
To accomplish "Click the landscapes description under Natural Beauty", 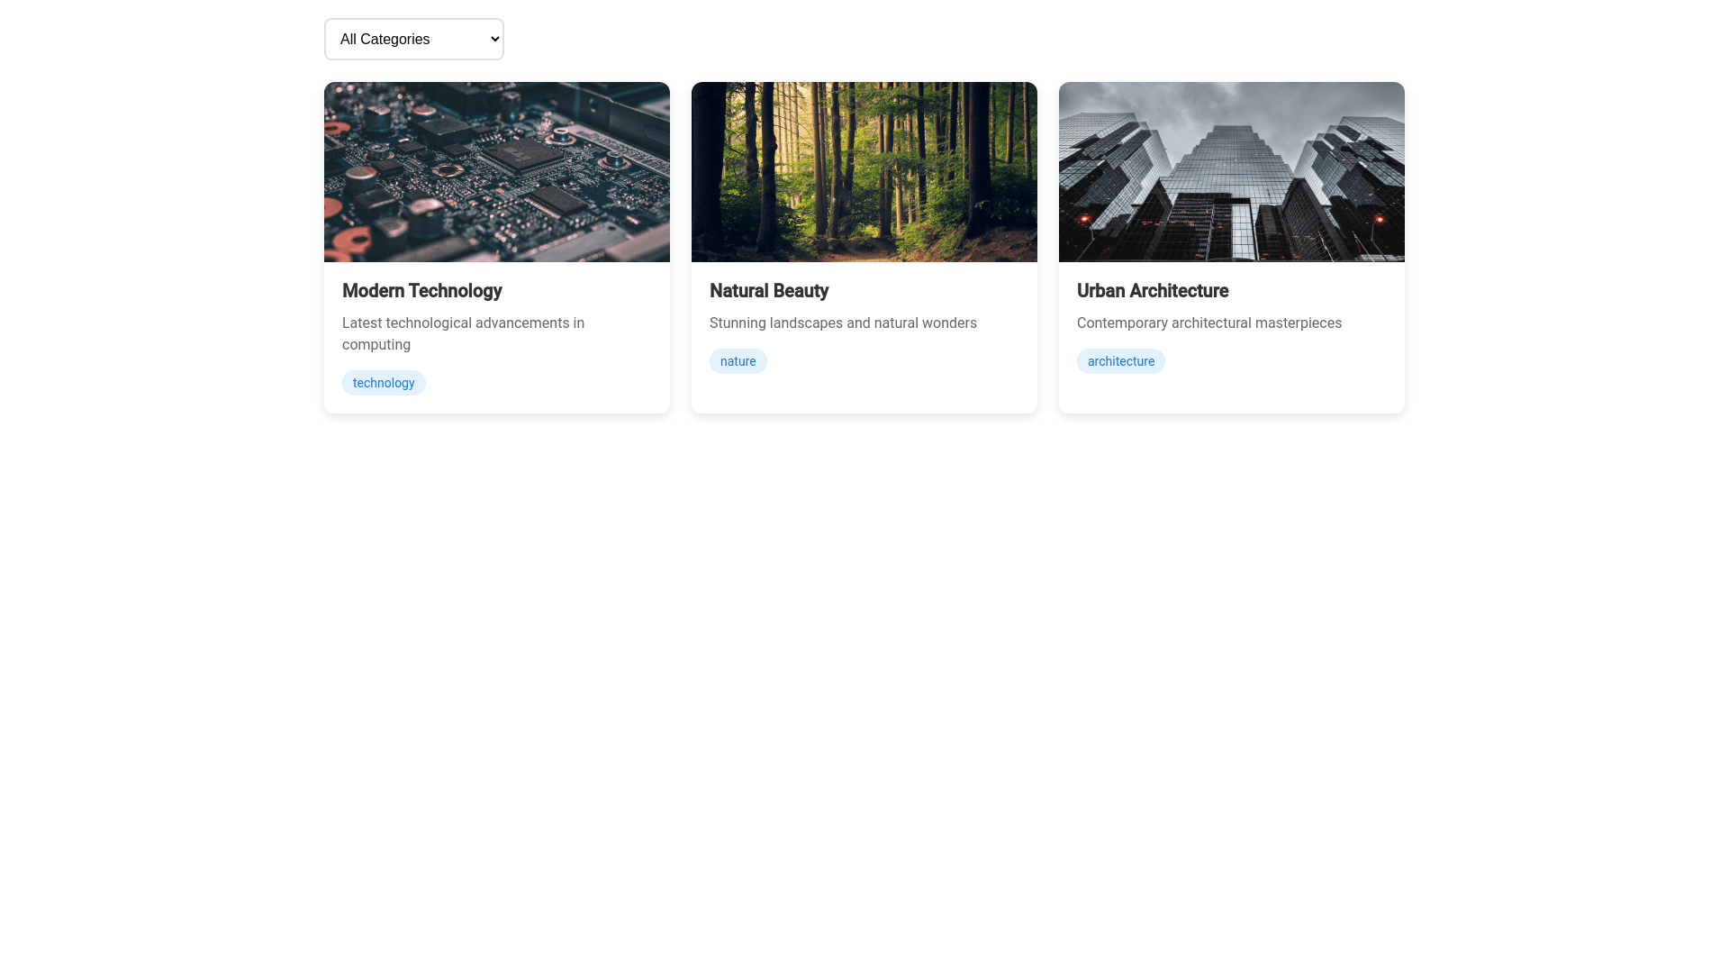I will click(843, 323).
